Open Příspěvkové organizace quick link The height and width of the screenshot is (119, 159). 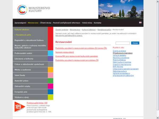click(x=123, y=53)
